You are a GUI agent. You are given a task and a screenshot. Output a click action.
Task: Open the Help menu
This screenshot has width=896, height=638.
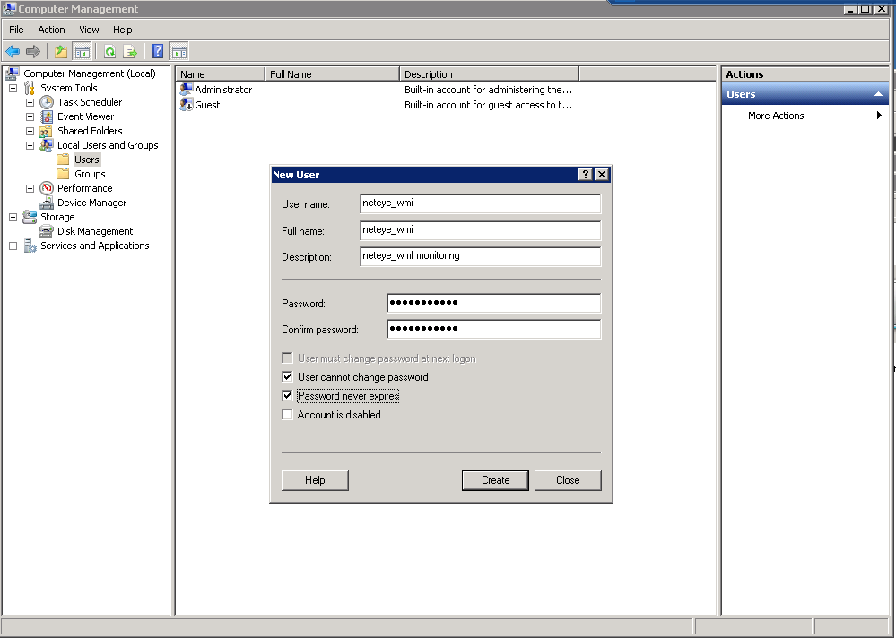click(122, 30)
